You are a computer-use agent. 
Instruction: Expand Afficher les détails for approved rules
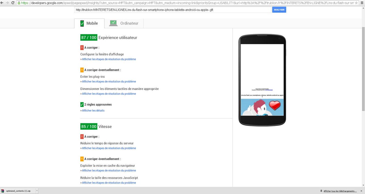coord(92,111)
